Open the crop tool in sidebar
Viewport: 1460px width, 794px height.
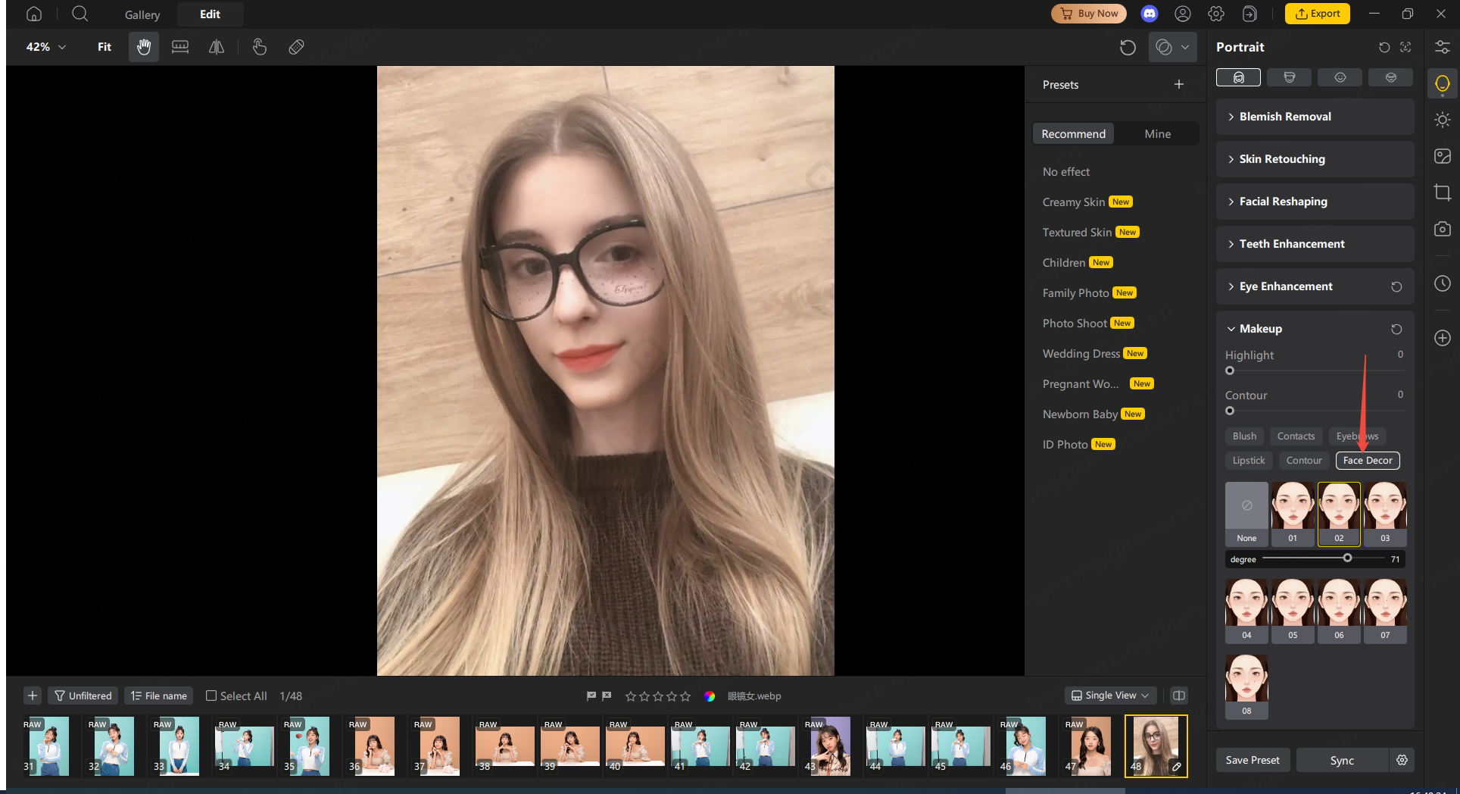(x=1443, y=192)
